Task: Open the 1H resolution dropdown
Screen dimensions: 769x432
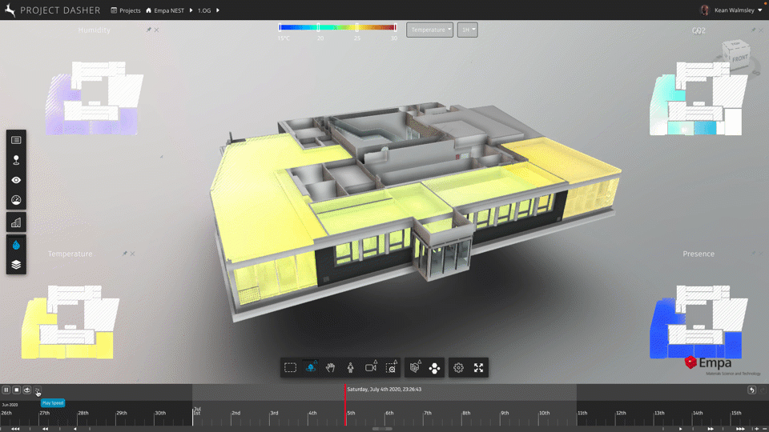Action: 467,30
